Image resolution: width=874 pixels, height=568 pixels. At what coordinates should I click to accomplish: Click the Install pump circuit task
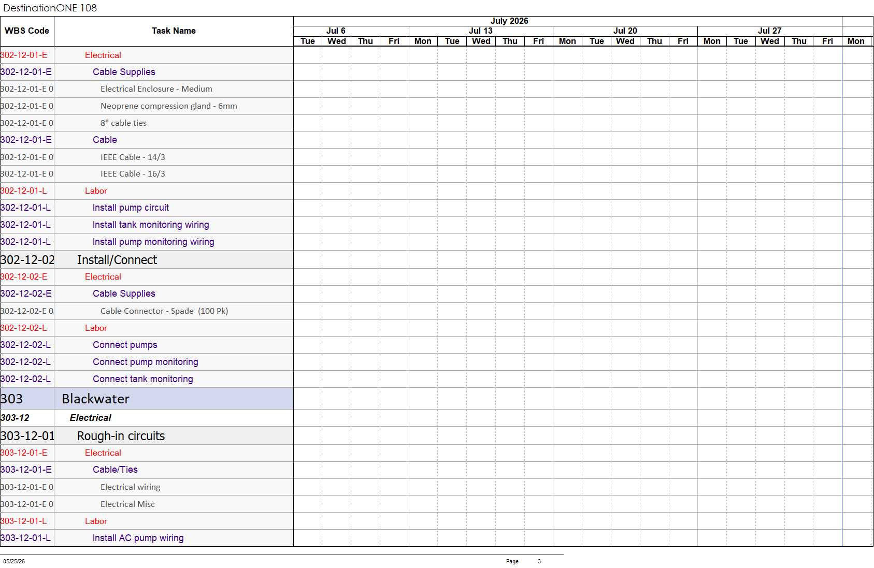click(x=131, y=208)
